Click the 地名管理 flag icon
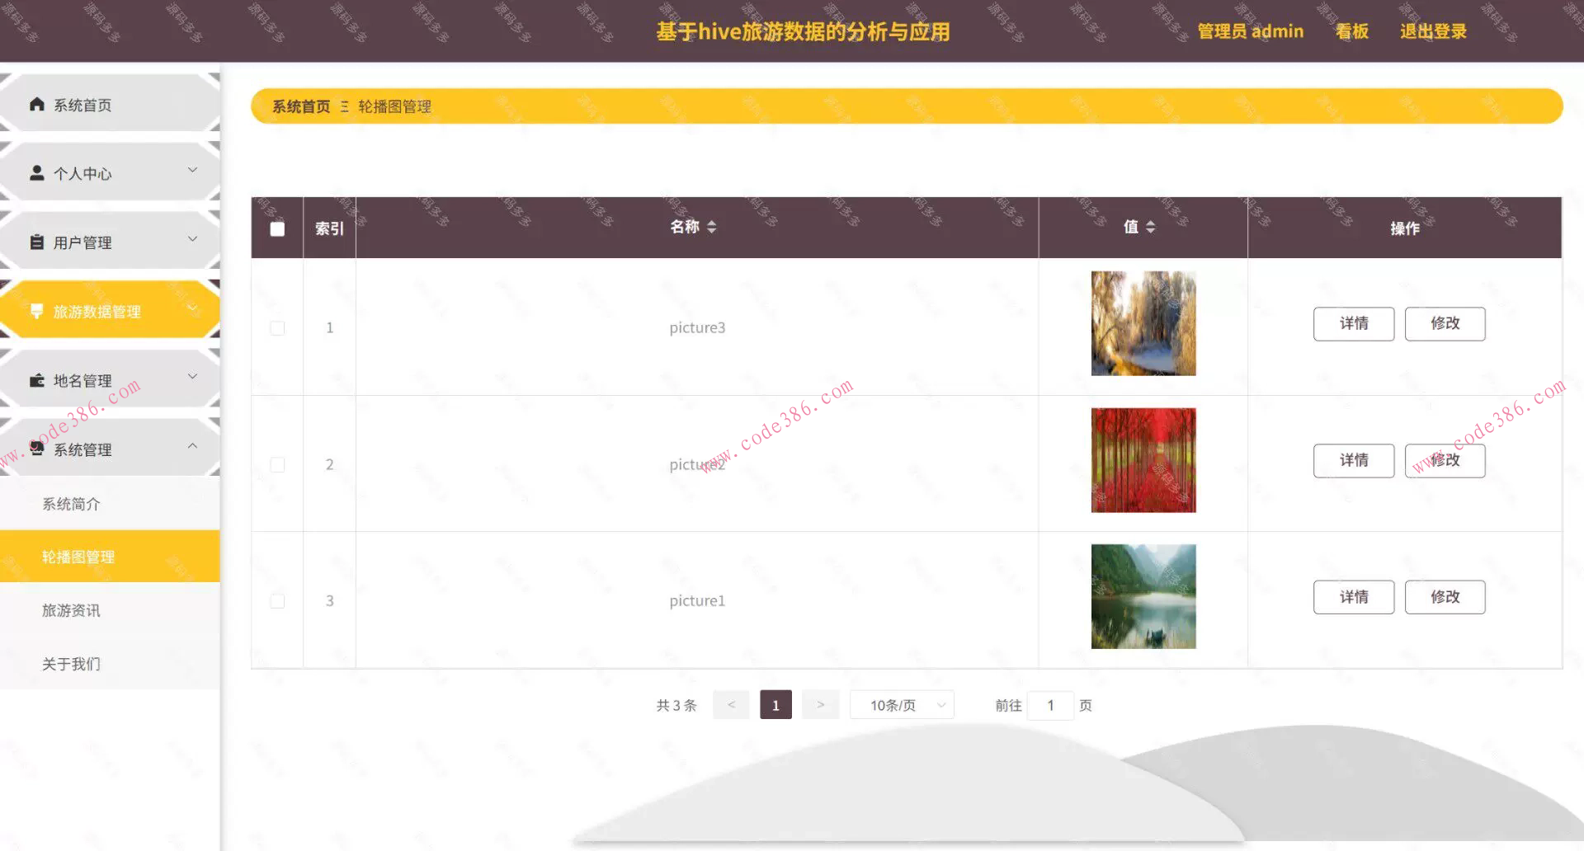Image resolution: width=1584 pixels, height=851 pixels. coord(36,379)
